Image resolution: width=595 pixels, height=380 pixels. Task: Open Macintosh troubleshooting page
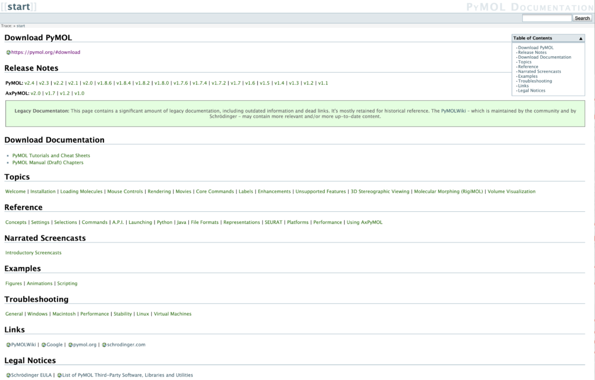click(64, 314)
